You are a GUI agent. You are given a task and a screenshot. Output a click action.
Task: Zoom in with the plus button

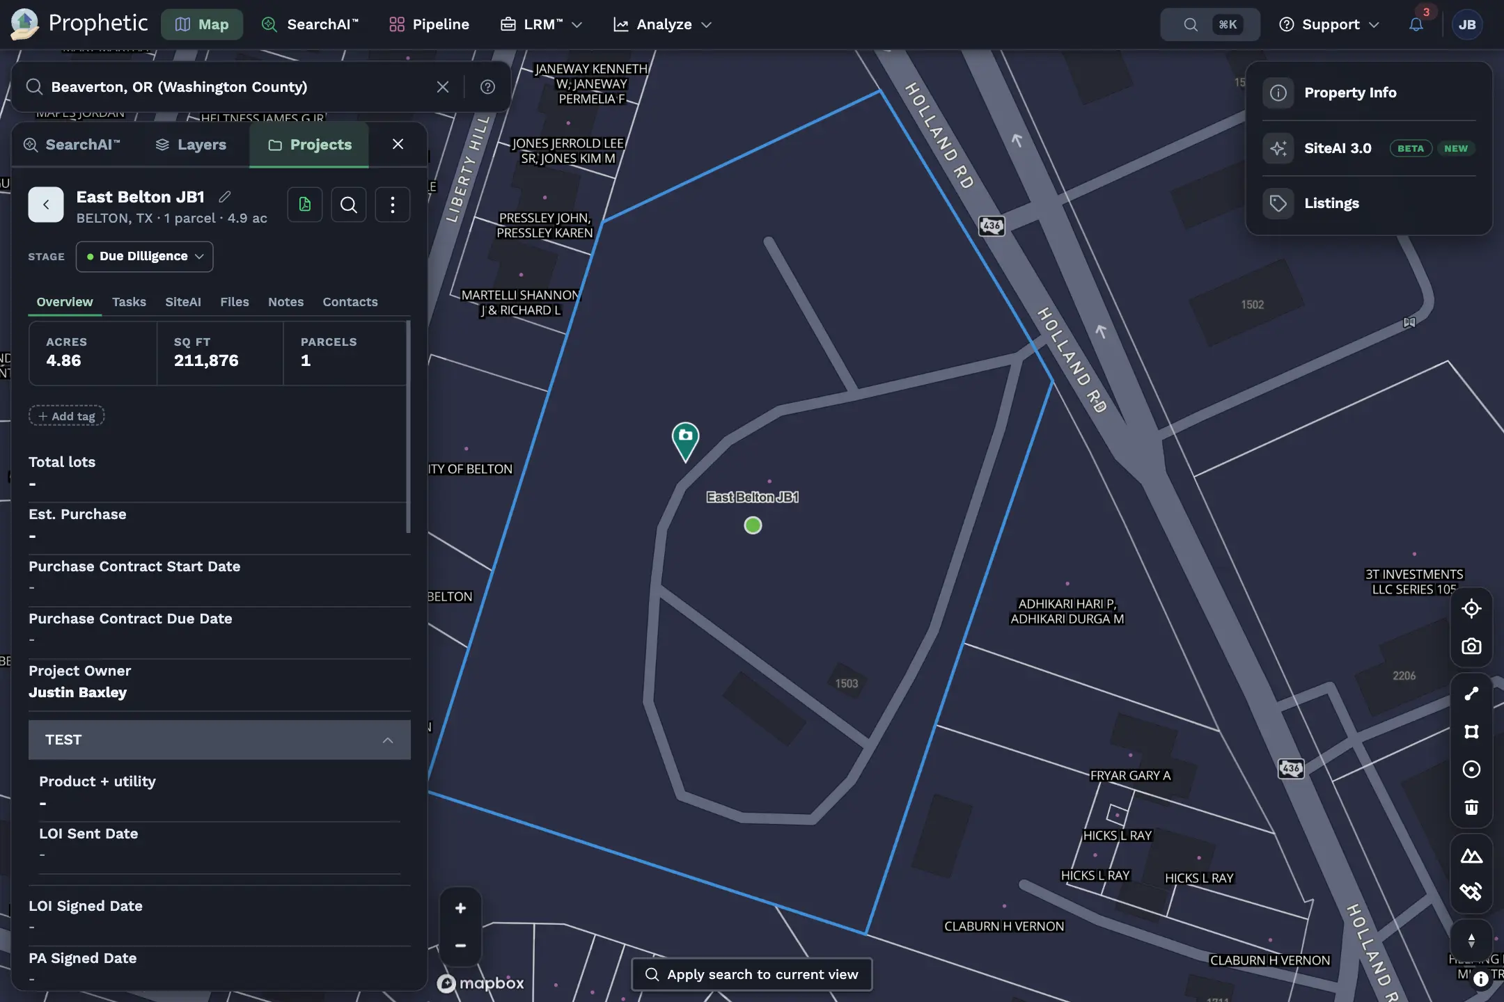(460, 908)
